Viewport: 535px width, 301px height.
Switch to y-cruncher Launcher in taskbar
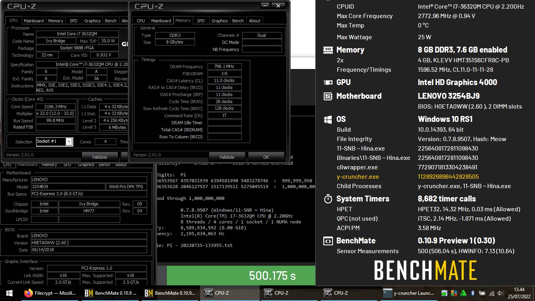409,293
